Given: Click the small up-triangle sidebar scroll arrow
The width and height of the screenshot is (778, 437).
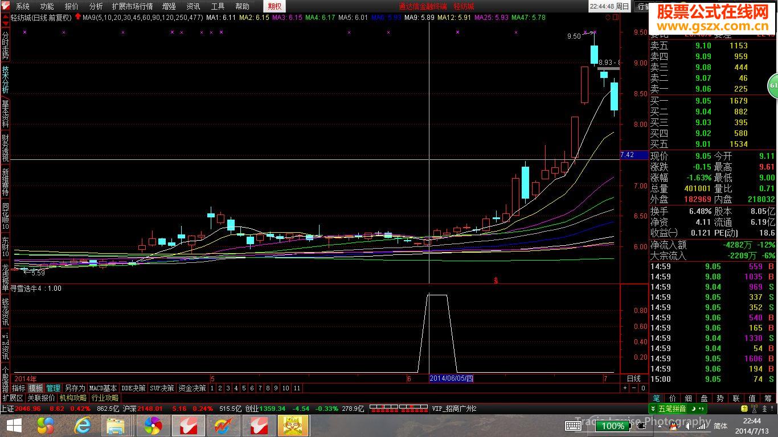Looking at the screenshot, I should pos(5,17).
